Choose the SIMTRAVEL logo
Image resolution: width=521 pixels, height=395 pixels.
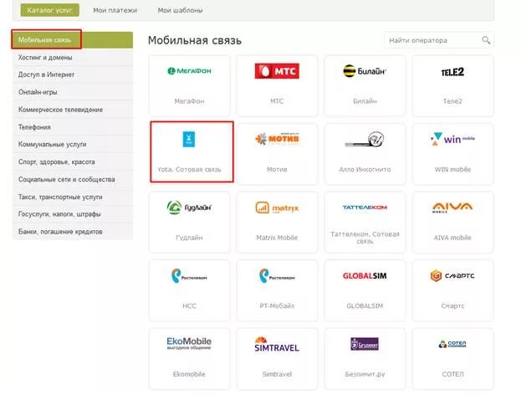coord(277,344)
